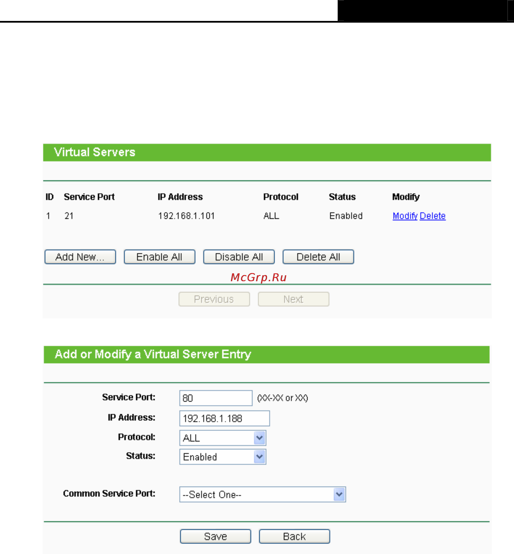Click the ID column header

[49, 197]
